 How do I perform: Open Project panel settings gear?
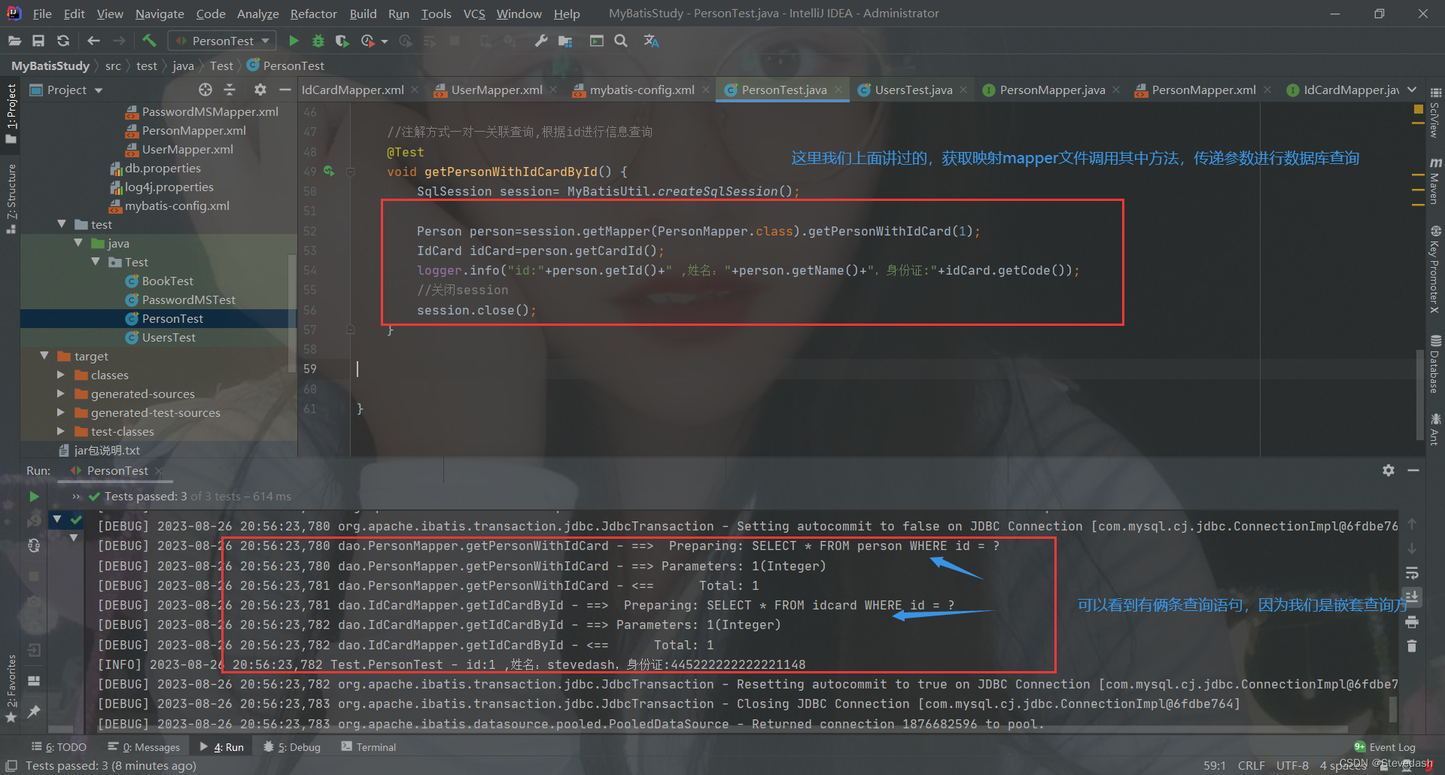pyautogui.click(x=260, y=90)
